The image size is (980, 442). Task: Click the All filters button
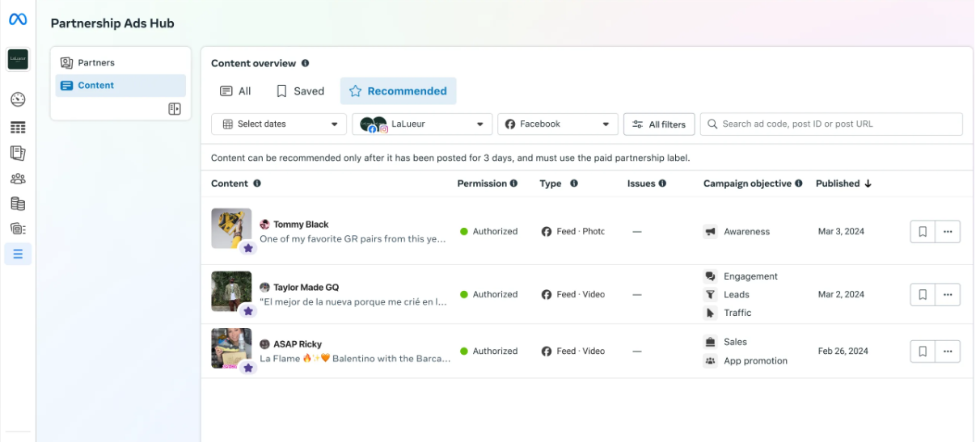(659, 124)
